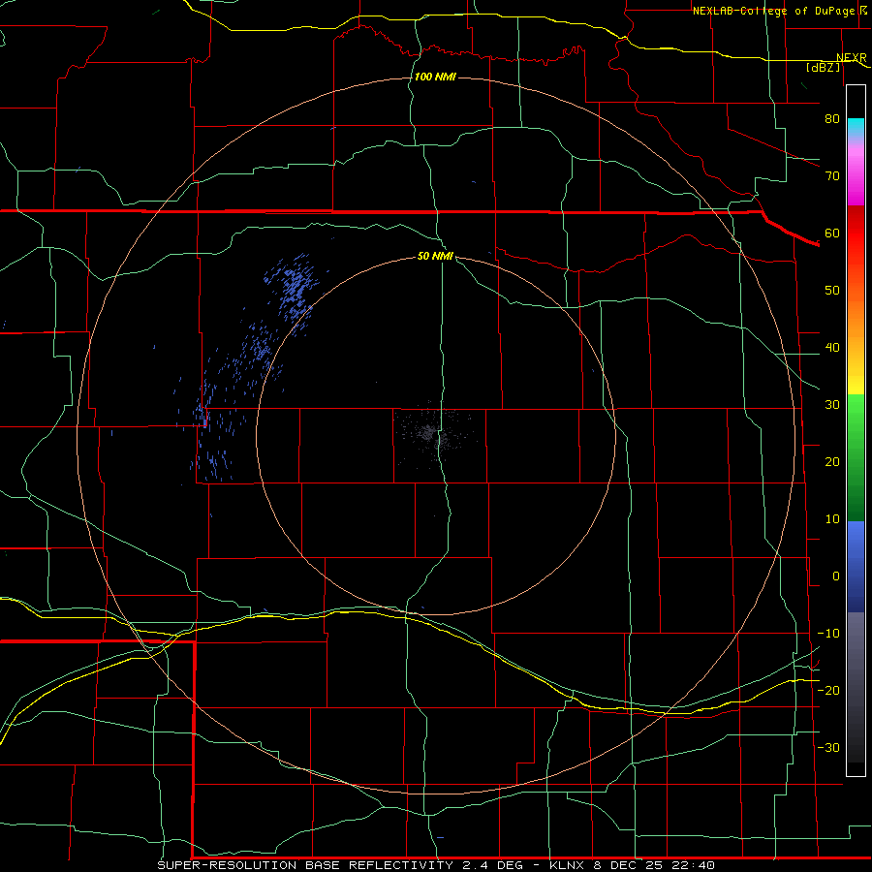Select the 70 value on dBZ scale

(832, 176)
